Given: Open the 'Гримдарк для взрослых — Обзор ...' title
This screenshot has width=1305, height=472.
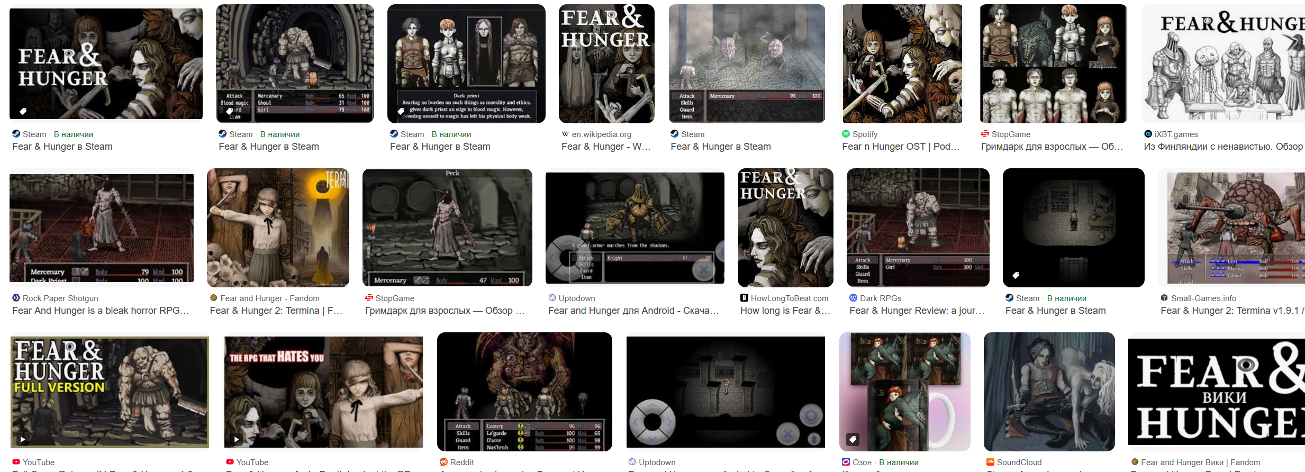Looking at the screenshot, I should click(445, 311).
